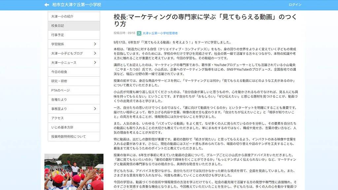338x190 pixels.
Task: Go to 研究・研修 page
Action: (74, 81)
